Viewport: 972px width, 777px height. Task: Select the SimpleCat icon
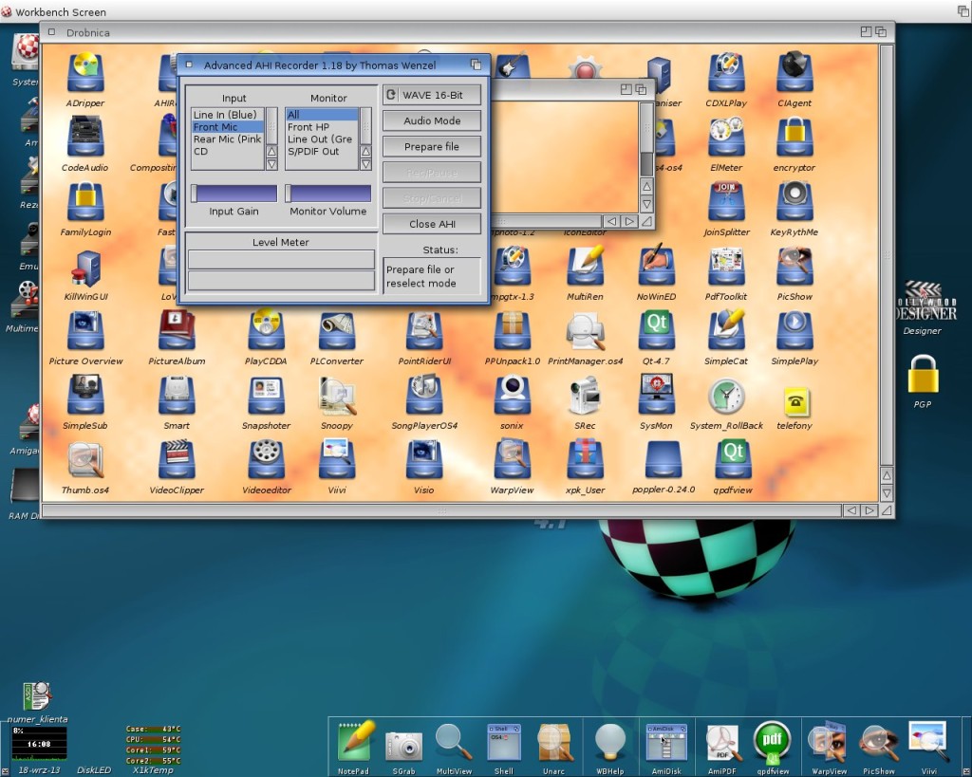[726, 331]
